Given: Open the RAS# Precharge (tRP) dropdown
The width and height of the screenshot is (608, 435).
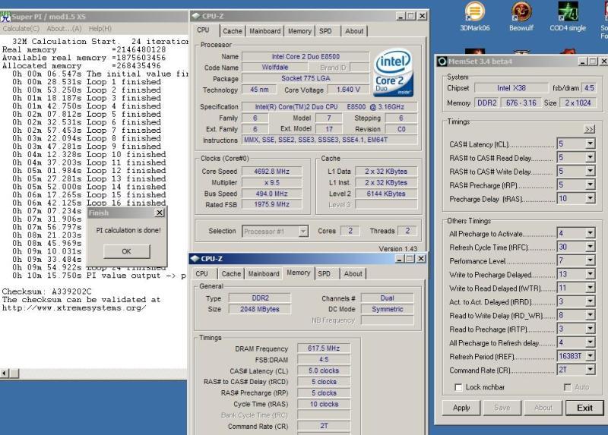Looking at the screenshot, I should point(590,184).
